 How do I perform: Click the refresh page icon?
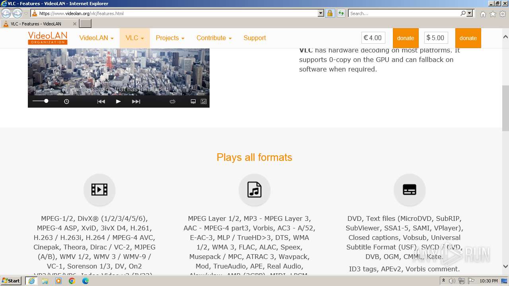point(341,13)
